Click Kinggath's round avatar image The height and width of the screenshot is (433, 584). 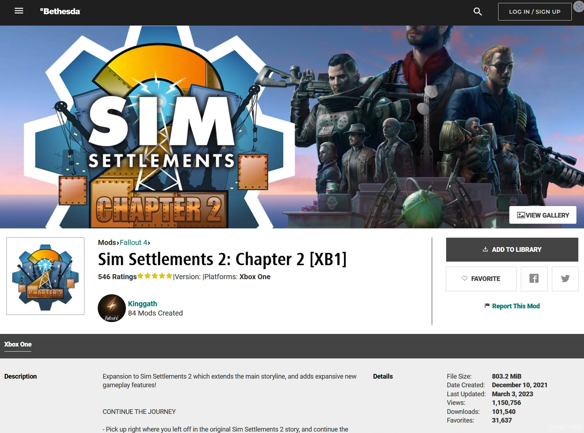coord(112,308)
